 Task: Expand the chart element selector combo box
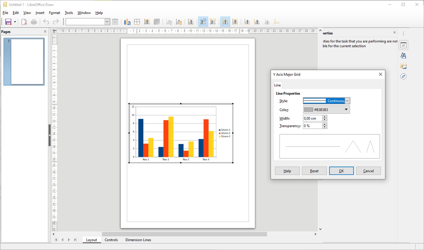coord(107,22)
